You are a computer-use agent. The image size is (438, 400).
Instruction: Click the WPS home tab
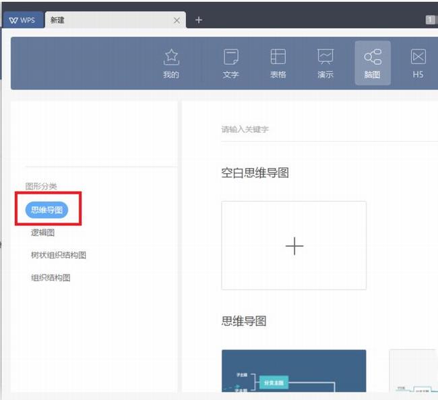(22, 20)
